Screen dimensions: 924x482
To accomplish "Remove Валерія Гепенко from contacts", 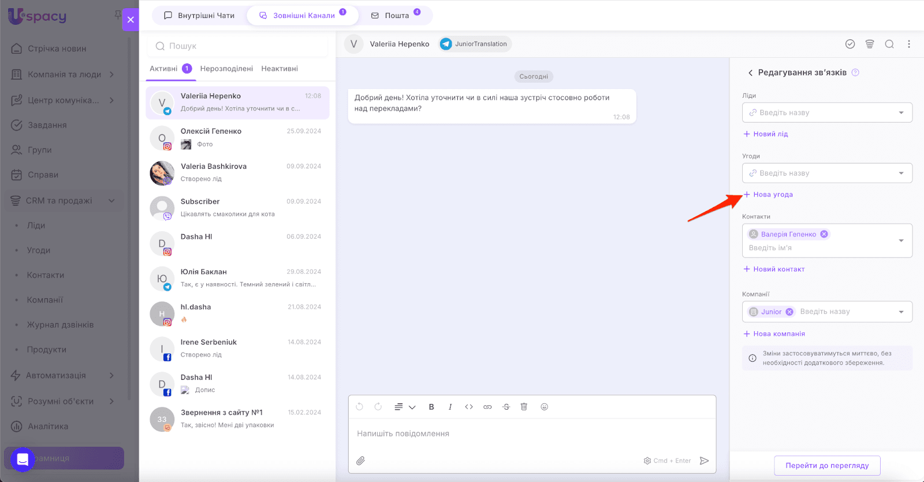I will click(x=824, y=234).
